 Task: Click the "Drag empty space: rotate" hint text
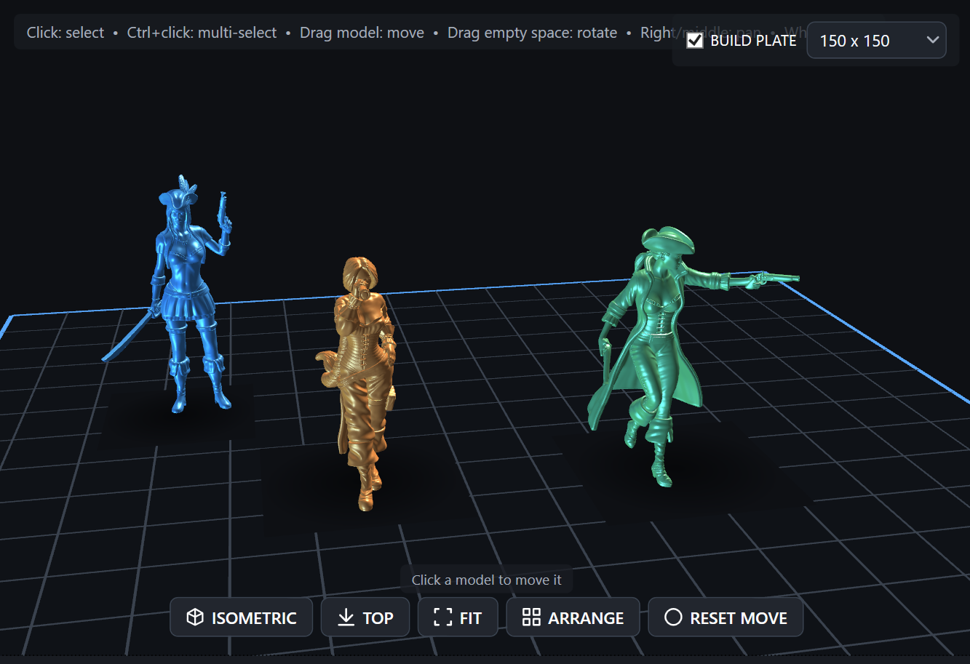pos(532,33)
